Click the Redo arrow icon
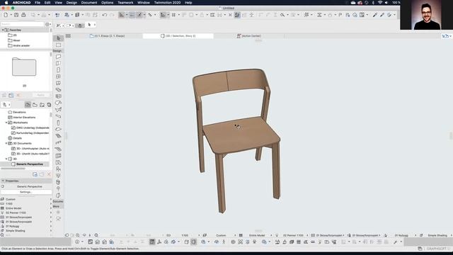This screenshot has width=453, height=255. (112, 15)
